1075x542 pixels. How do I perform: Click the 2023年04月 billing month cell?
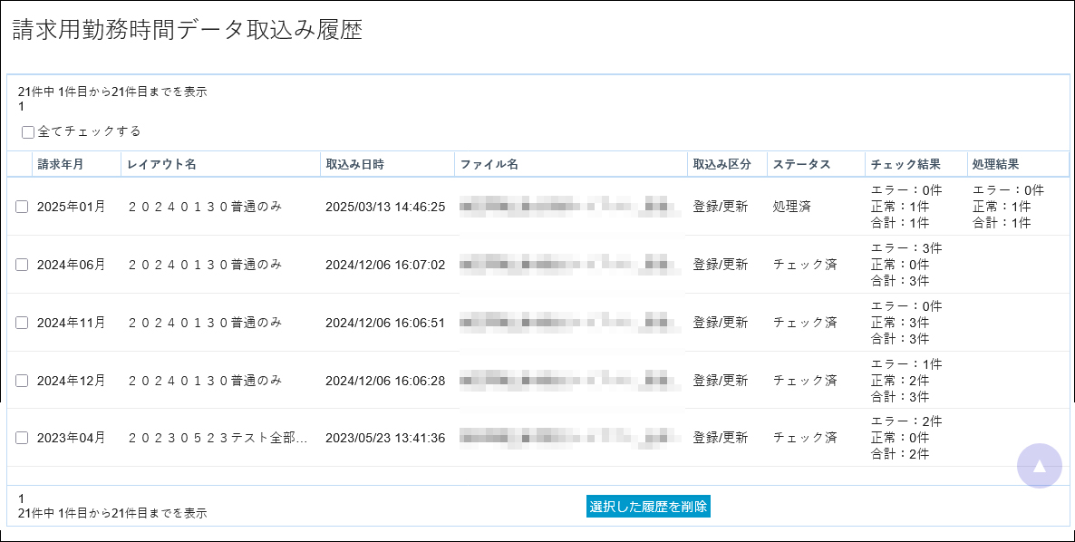click(72, 438)
